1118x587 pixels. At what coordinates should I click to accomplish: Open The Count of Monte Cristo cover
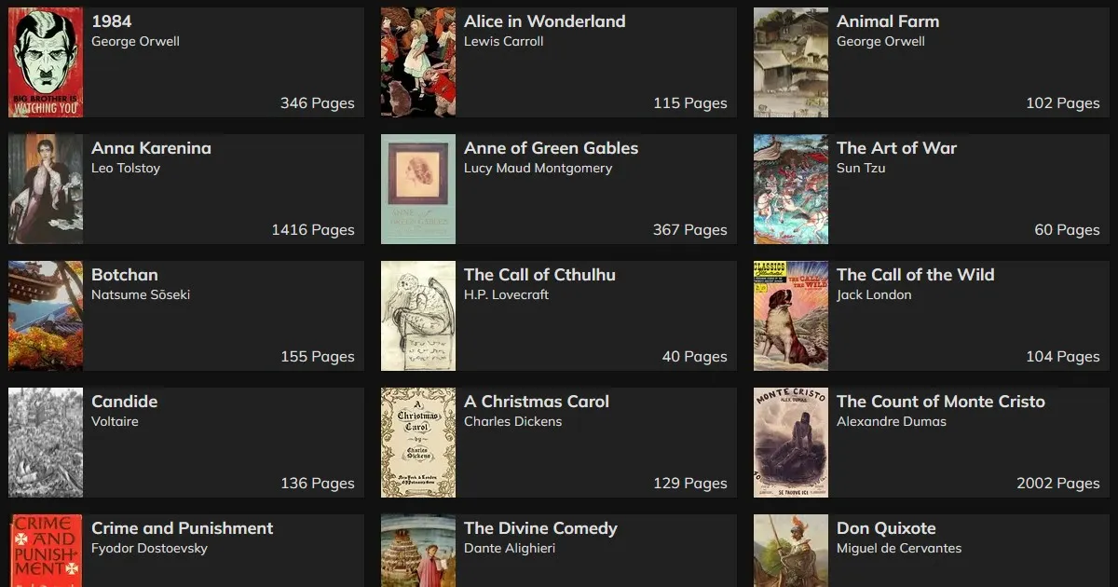[x=791, y=443]
